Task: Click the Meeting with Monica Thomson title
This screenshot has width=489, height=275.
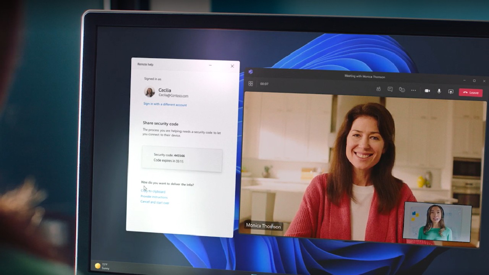Action: [x=364, y=76]
